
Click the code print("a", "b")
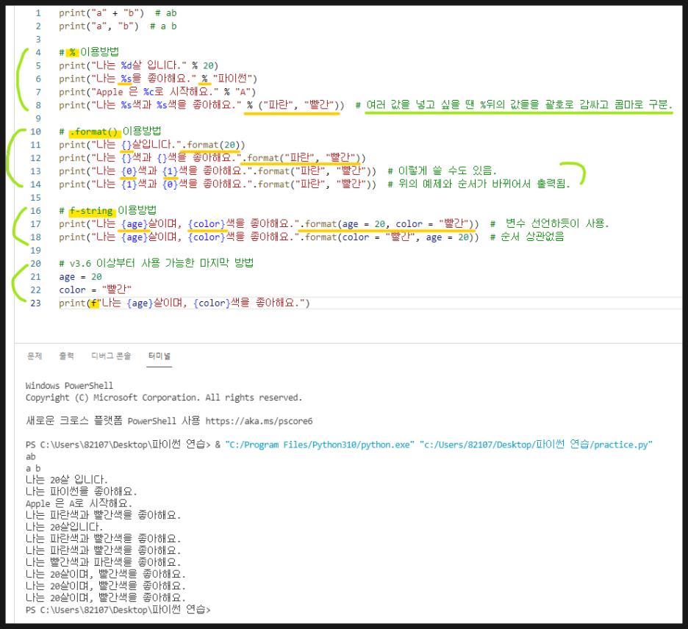pos(98,26)
